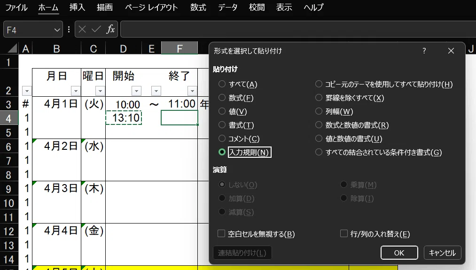Click the 4月3日 date cell

(x=56, y=188)
